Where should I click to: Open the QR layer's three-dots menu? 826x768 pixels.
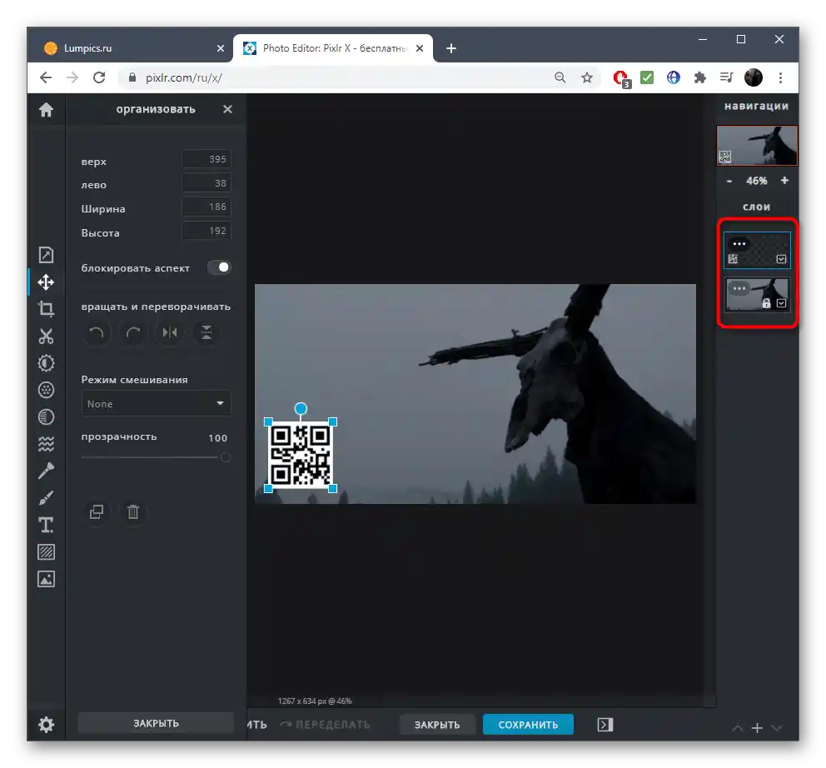pos(739,244)
